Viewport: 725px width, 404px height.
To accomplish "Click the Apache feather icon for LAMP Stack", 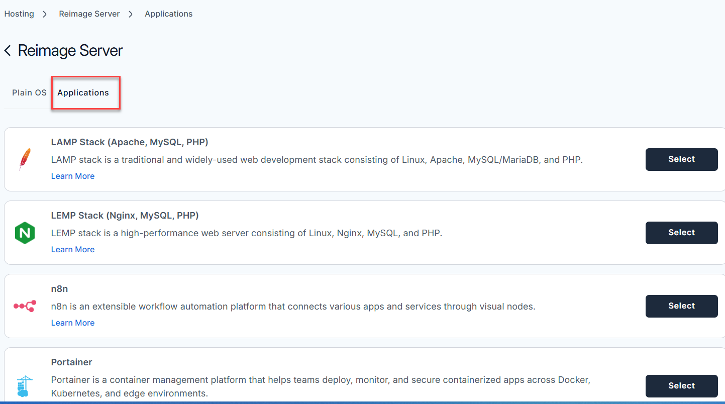I will tap(25, 159).
